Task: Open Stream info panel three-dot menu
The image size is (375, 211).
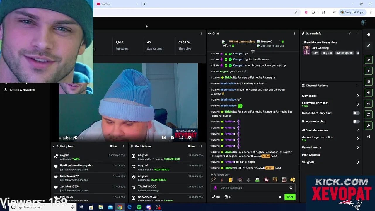Action: pyautogui.click(x=357, y=33)
